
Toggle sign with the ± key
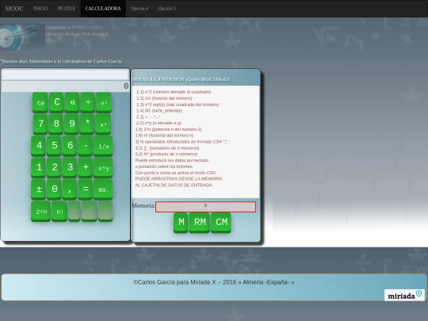tap(39, 189)
